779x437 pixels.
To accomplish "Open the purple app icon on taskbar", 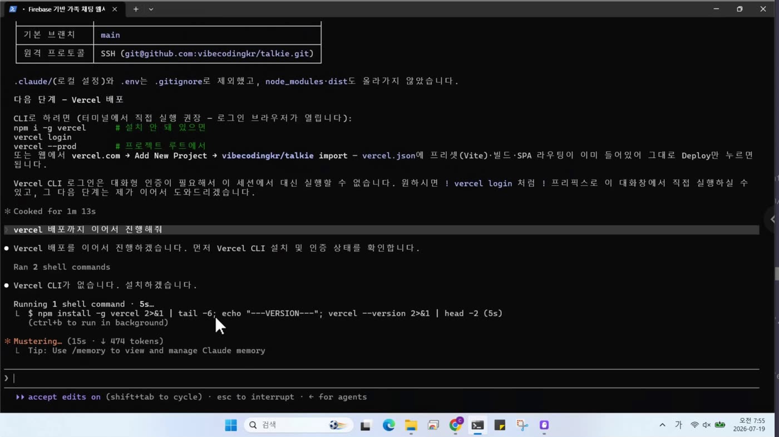I will 544,425.
